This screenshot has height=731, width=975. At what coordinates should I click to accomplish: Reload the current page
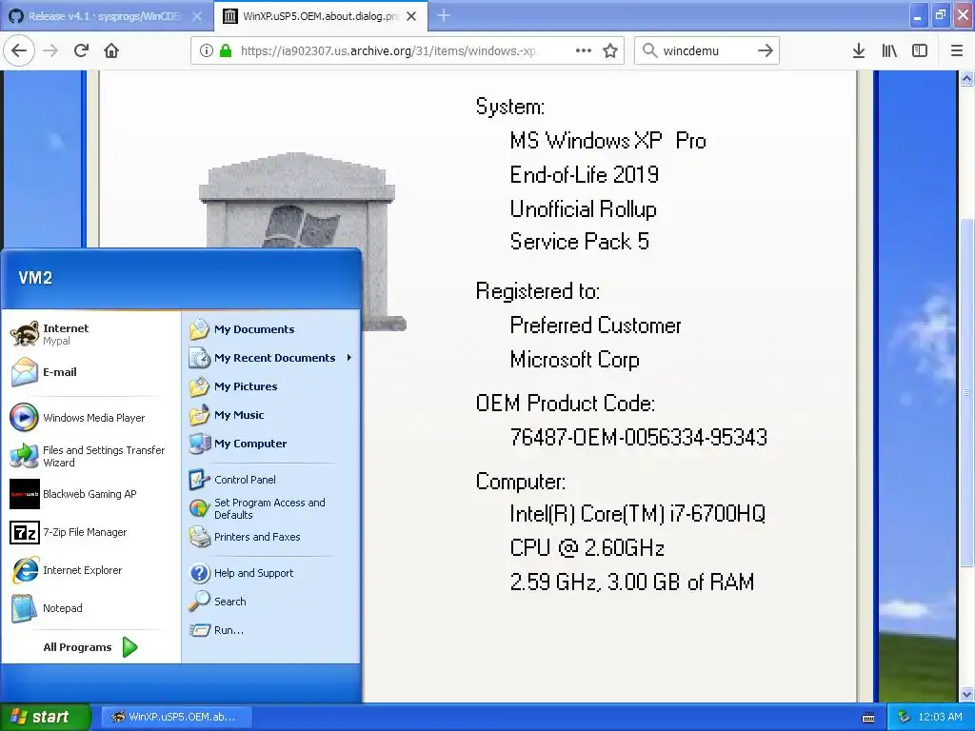[x=81, y=50]
